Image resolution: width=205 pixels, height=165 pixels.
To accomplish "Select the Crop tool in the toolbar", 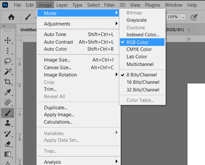I will (x=8, y=82).
